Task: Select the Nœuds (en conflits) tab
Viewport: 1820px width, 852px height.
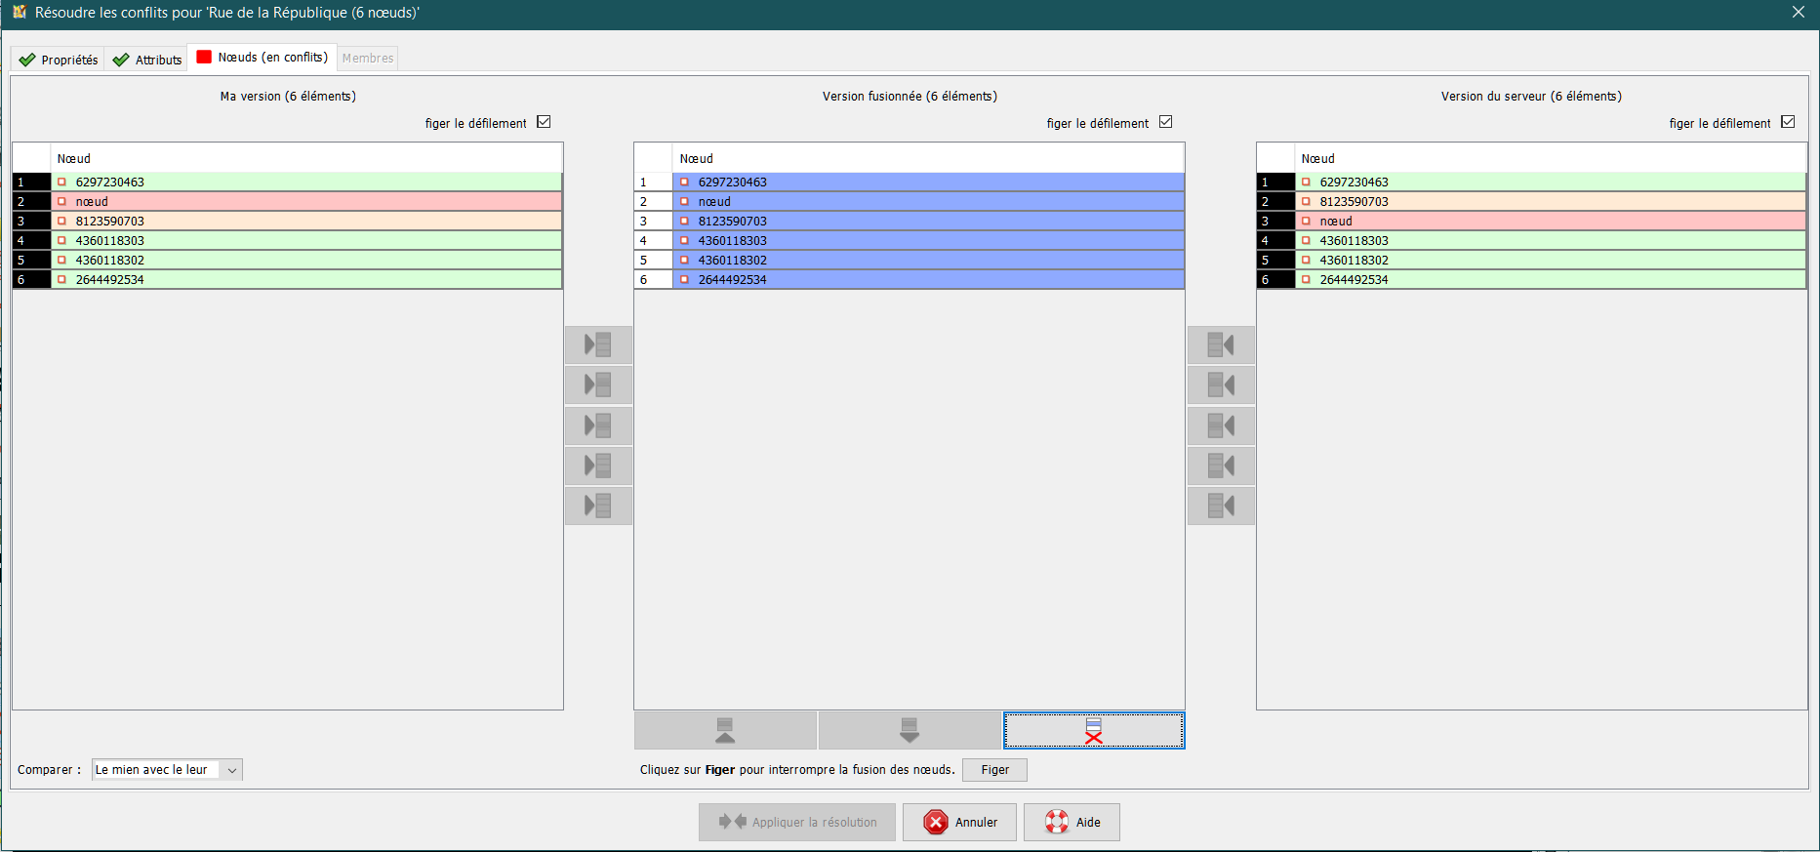Action: point(263,58)
